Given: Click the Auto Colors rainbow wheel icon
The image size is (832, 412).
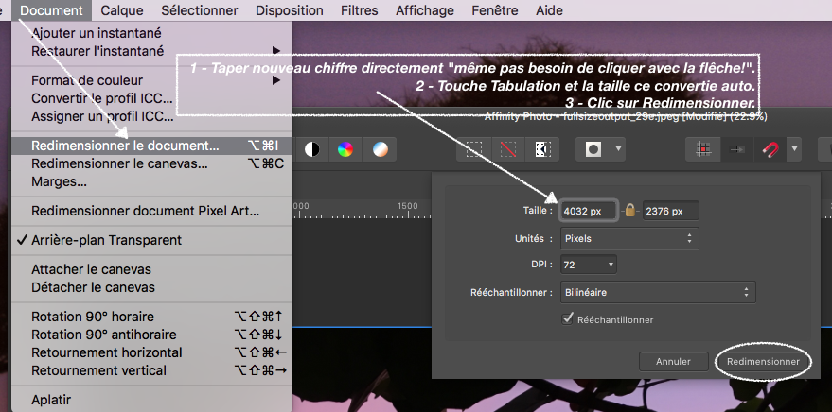Looking at the screenshot, I should [345, 150].
